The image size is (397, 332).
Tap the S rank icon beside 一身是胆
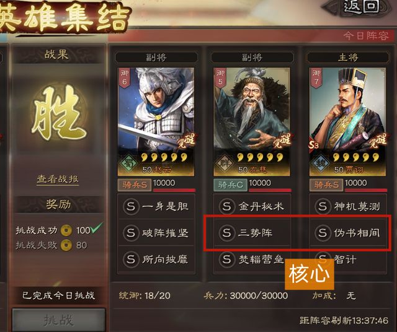click(131, 207)
